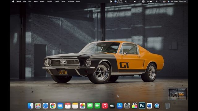
Task: Click the screen recording stop icon in menu bar
Action: [x=111, y=2]
